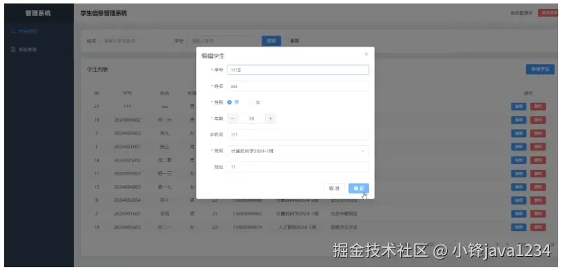Click the 重置 button next to search
This screenshot has width=561, height=270.
click(294, 41)
